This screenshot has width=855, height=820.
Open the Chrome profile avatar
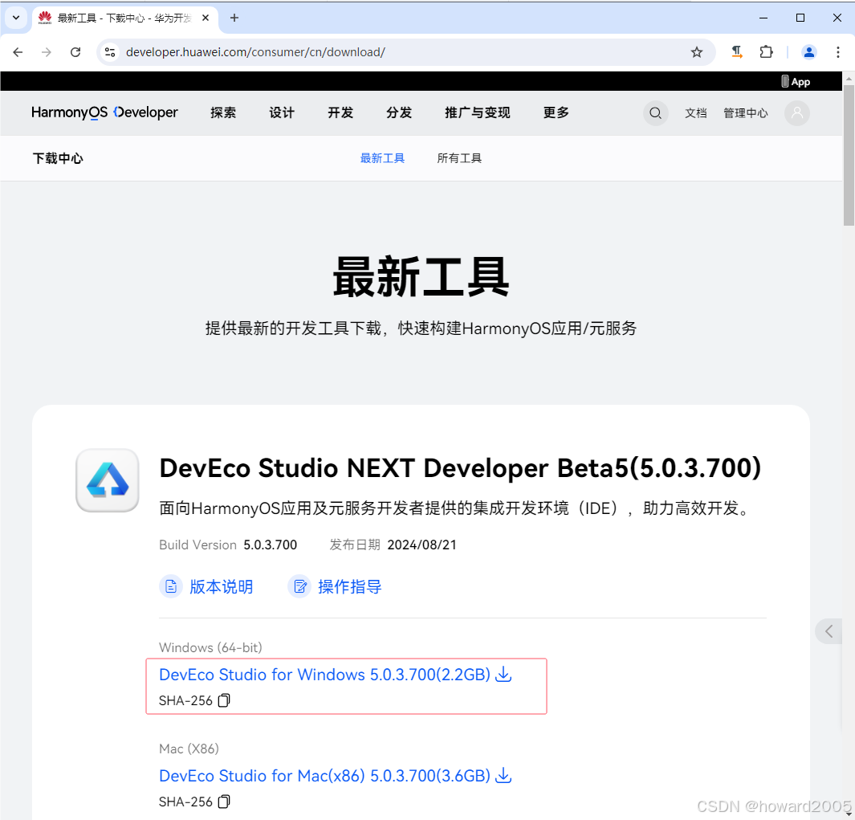pos(808,52)
